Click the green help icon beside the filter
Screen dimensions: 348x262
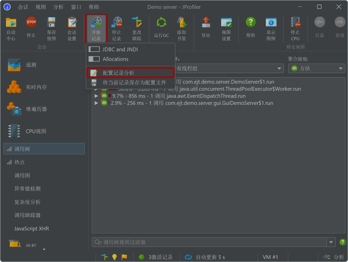click(342, 242)
